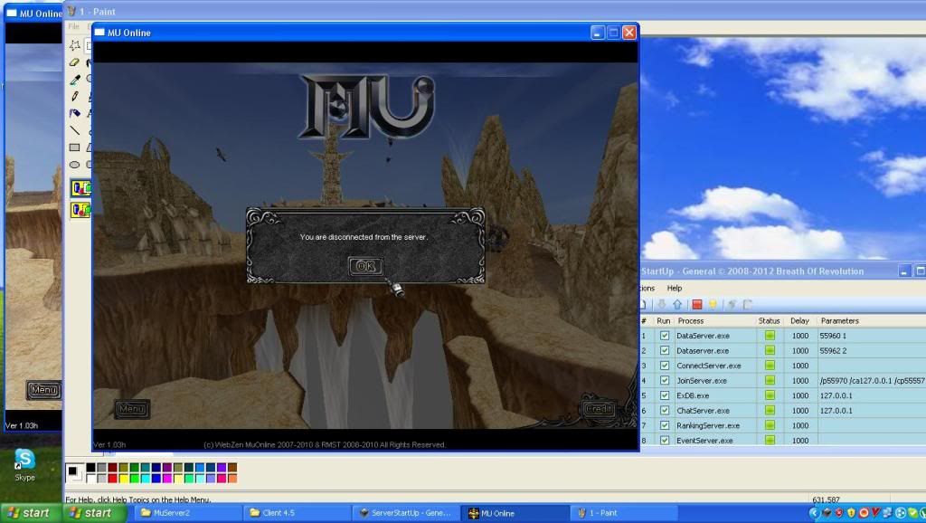Open the File menu in Paint
The height and width of the screenshot is (523, 926).
click(x=73, y=27)
